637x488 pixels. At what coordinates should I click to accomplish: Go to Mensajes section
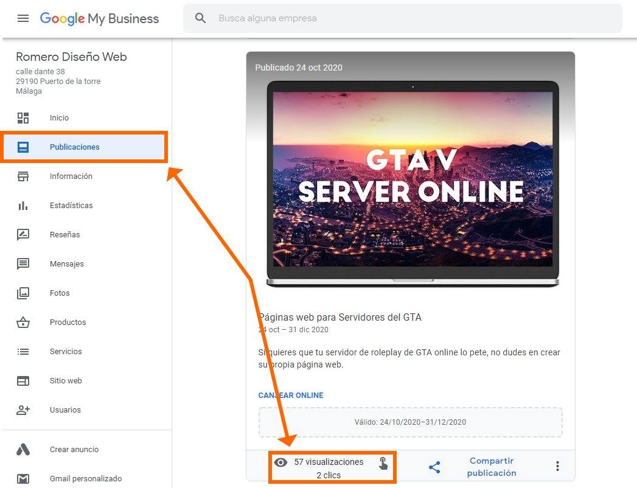click(67, 264)
